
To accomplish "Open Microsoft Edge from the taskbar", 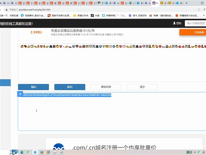I will click(22, 152).
